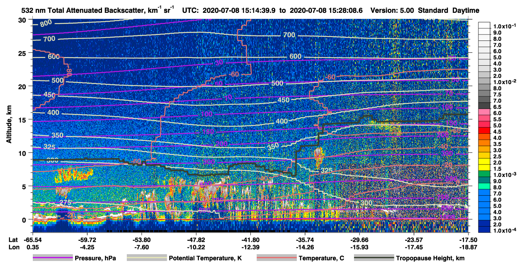520x267 pixels.
Task: Select latitude value -59.72
Action: pyautogui.click(x=87, y=240)
